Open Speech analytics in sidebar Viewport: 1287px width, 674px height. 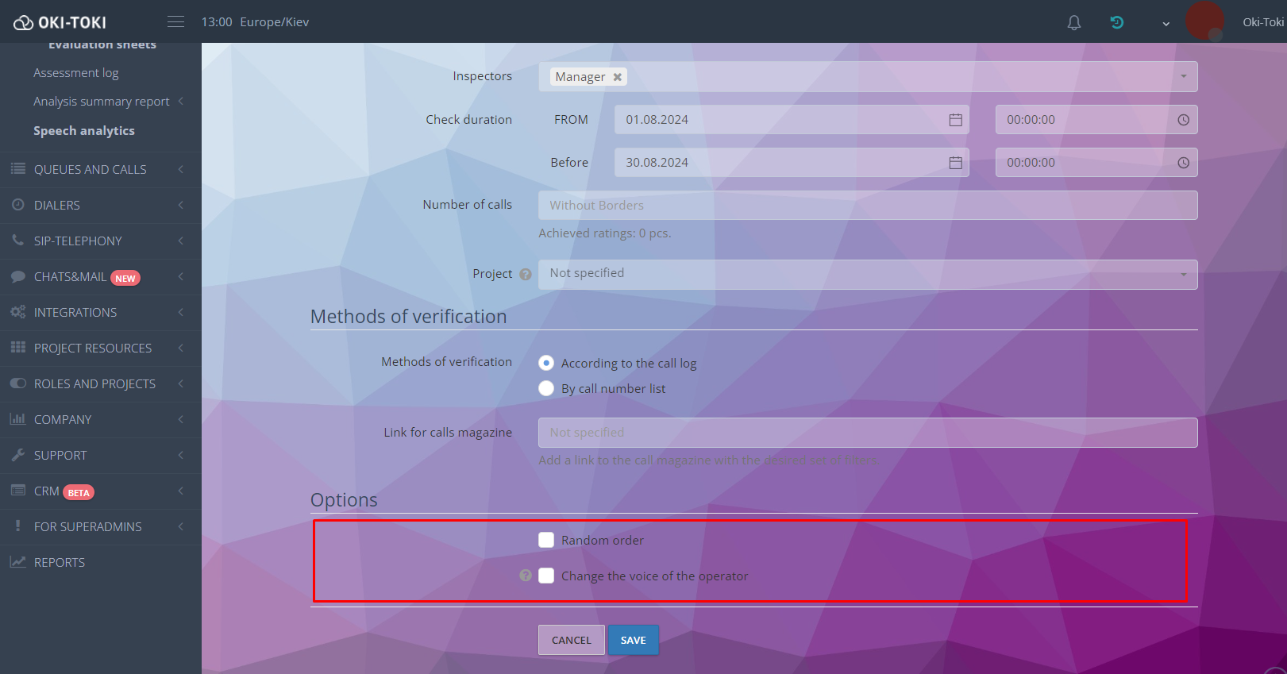coord(84,131)
